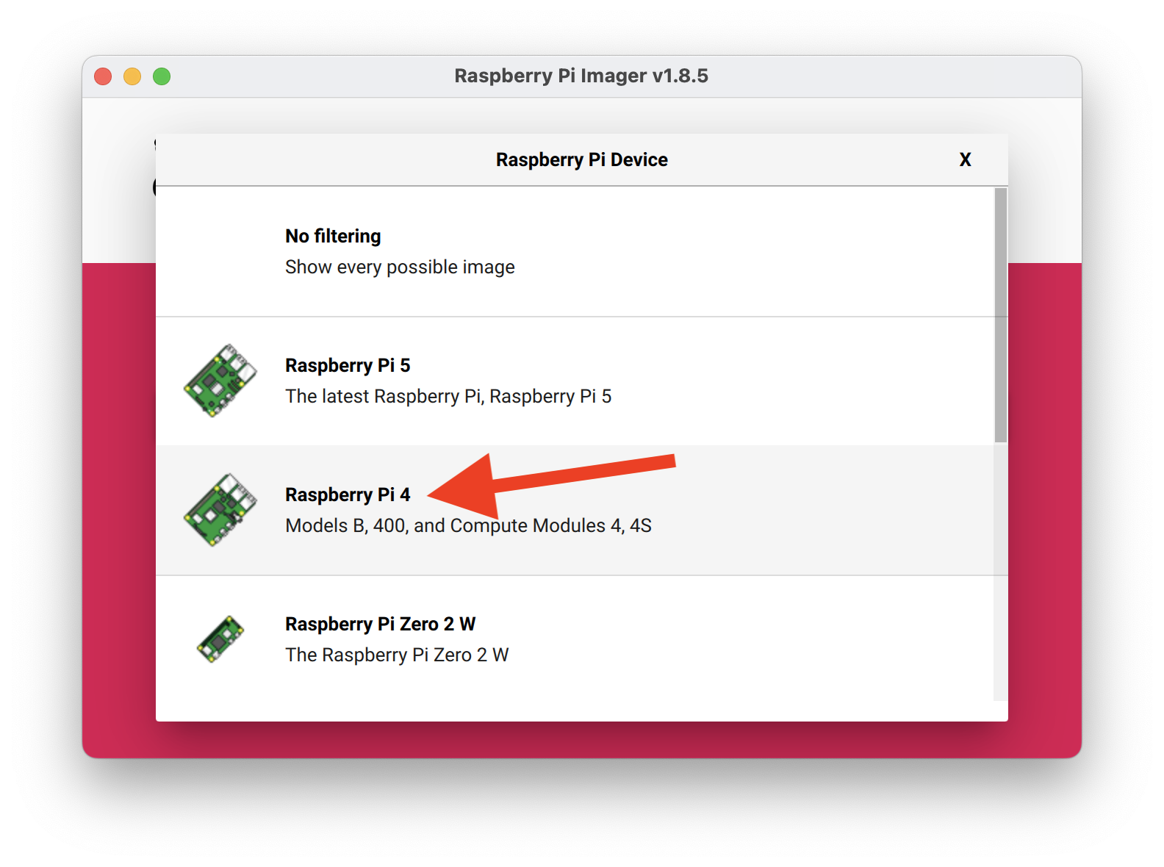This screenshot has width=1164, height=867.
Task: Click 'The latest Raspberry Pi, Raspberry Pi 5' text
Action: tap(448, 396)
